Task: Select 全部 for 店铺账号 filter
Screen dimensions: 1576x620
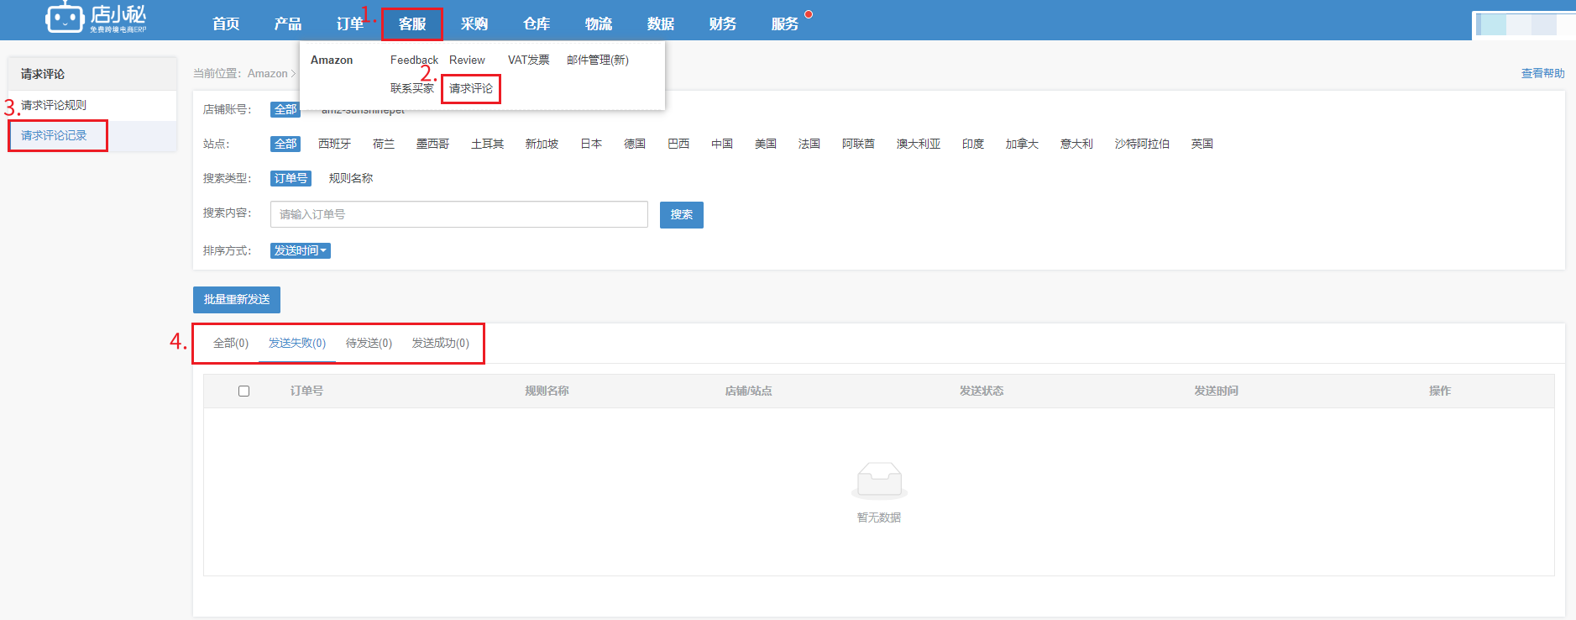Action: [x=285, y=109]
